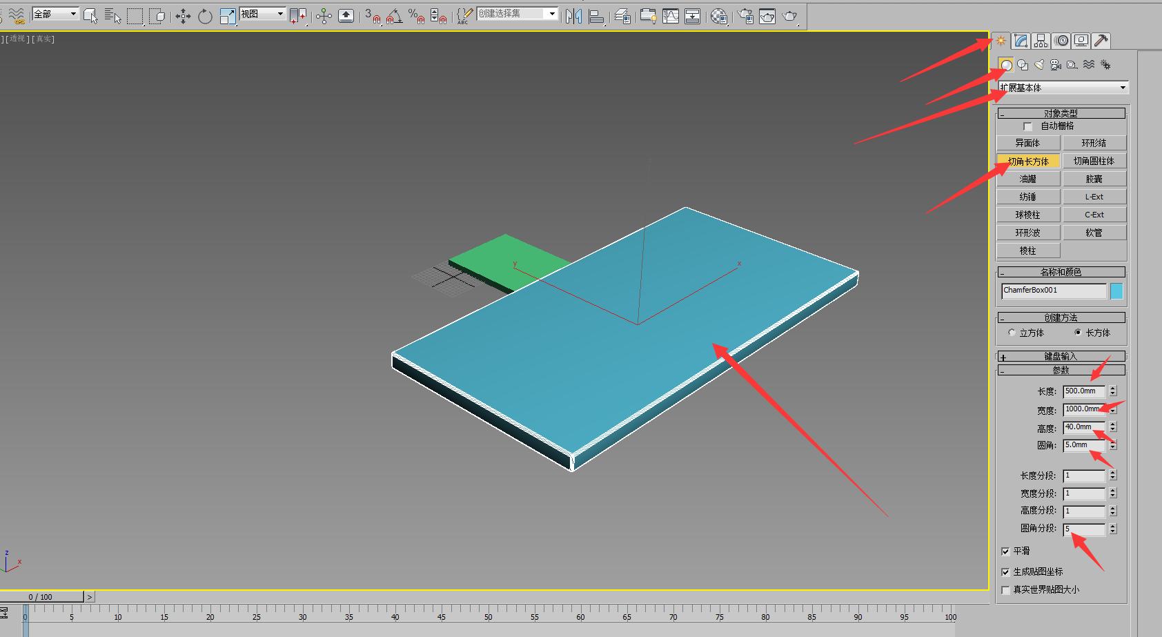Open the 创建选择集 dropdown
Viewport: 1162px width, 637px height.
517,14
